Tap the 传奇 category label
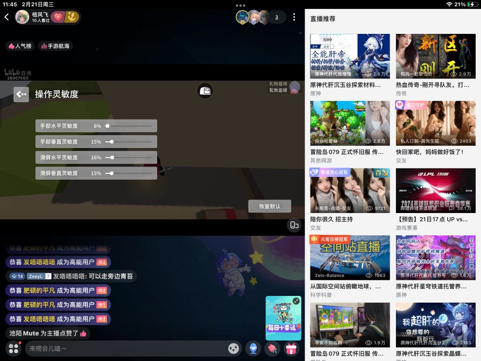This screenshot has width=481, height=361. pyautogui.click(x=401, y=93)
